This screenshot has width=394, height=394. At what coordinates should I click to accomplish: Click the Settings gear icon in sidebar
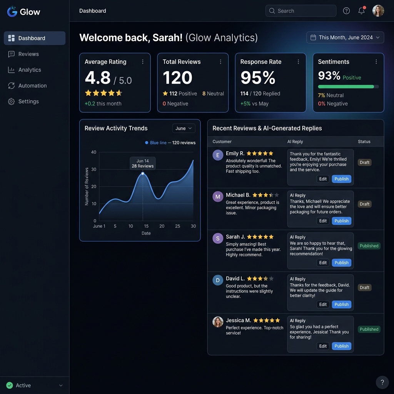11,102
